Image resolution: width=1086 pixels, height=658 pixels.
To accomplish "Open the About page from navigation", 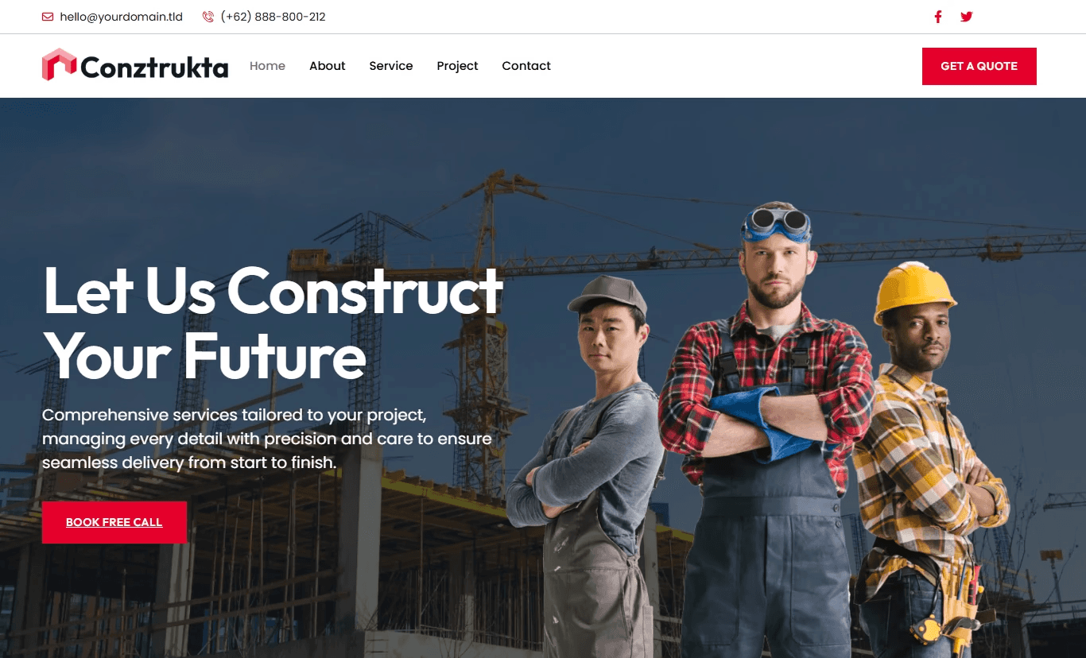I will click(327, 66).
